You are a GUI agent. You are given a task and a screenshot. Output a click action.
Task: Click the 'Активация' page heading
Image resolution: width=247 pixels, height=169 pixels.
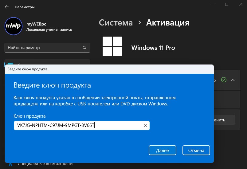[168, 23]
